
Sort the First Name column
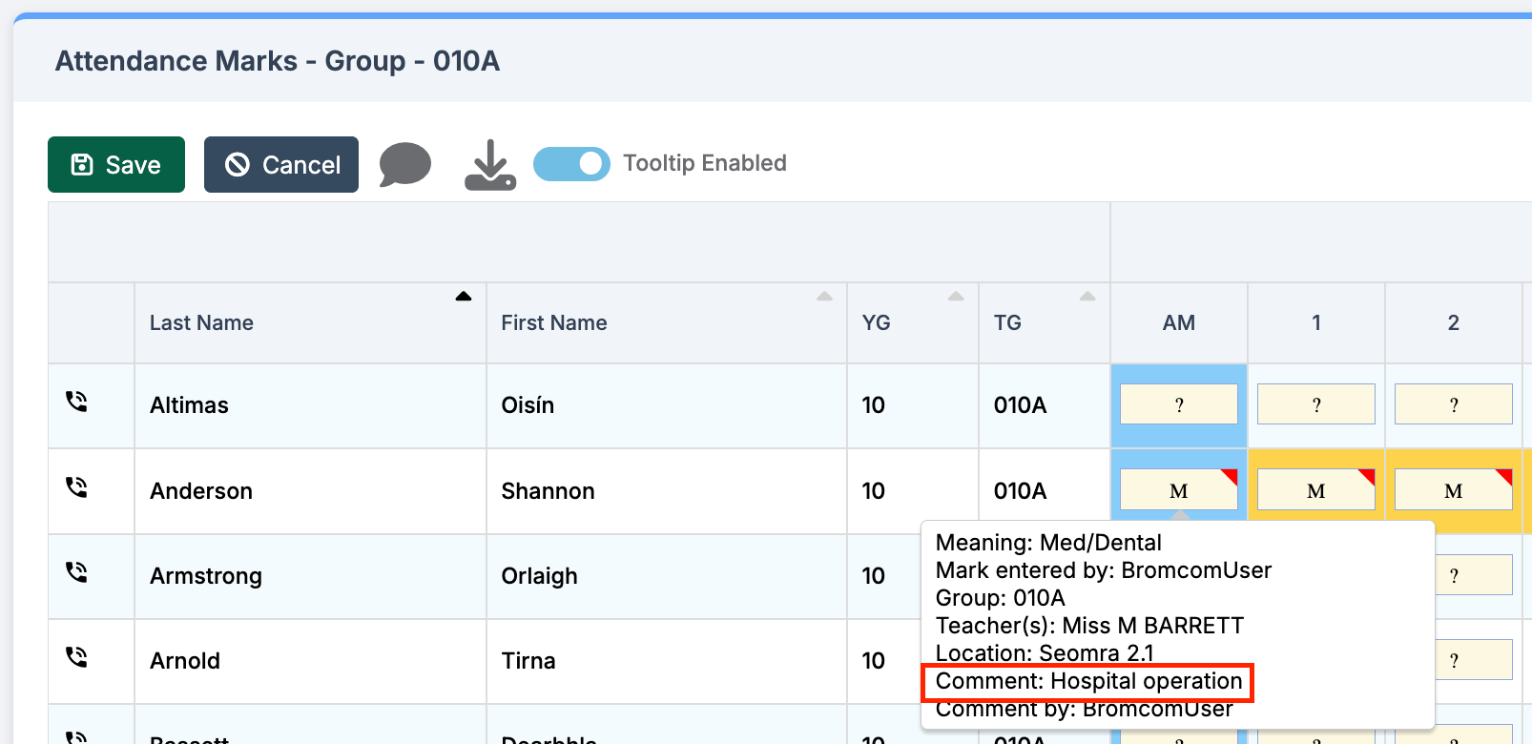(x=825, y=297)
